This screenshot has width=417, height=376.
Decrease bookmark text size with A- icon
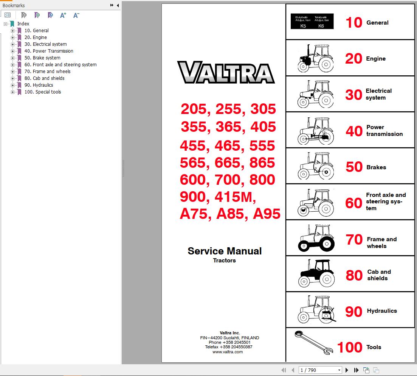[76, 15]
